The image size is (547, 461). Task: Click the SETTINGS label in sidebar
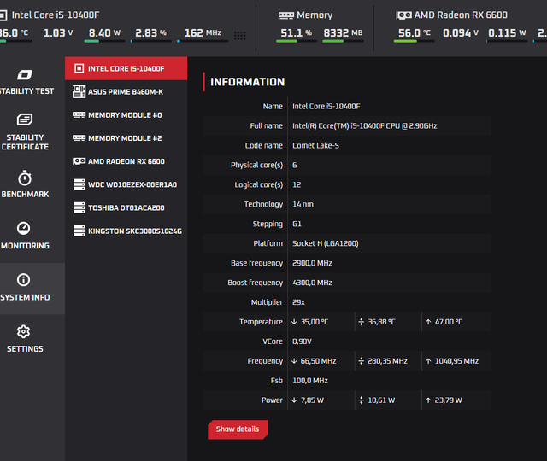coord(25,349)
